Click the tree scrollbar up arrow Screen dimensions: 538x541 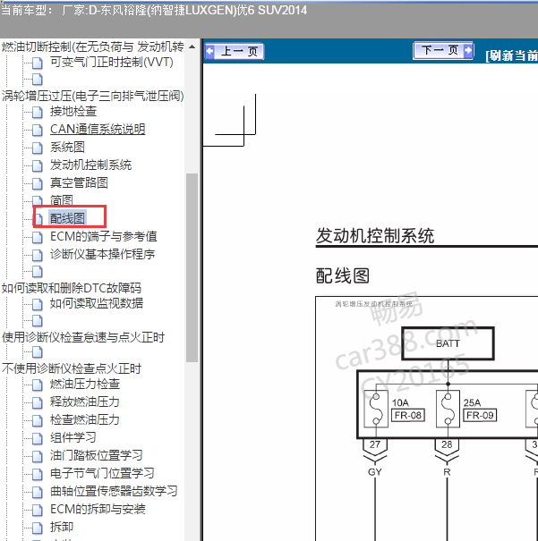coord(192,46)
